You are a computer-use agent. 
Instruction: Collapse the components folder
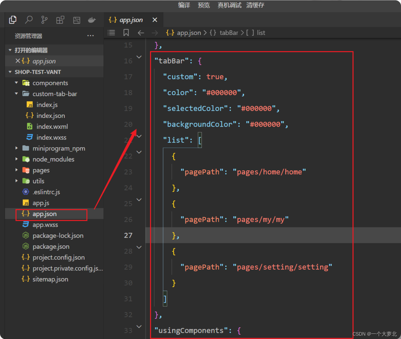pos(16,83)
